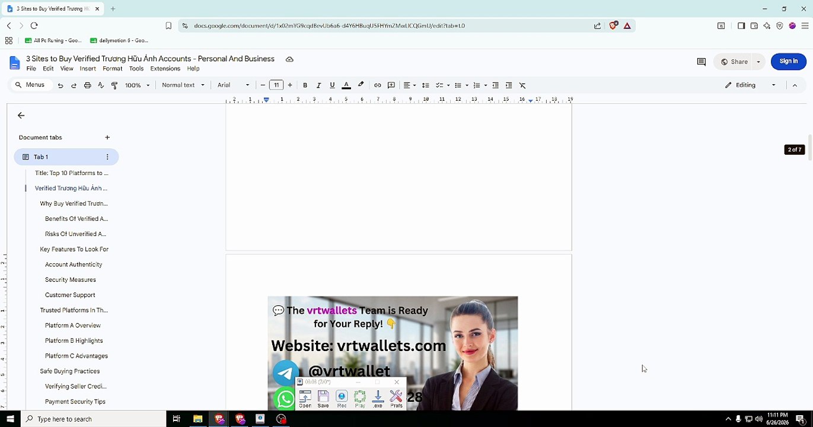Increase the paragraph indent
The height and width of the screenshot is (427, 813).
pyautogui.click(x=509, y=85)
